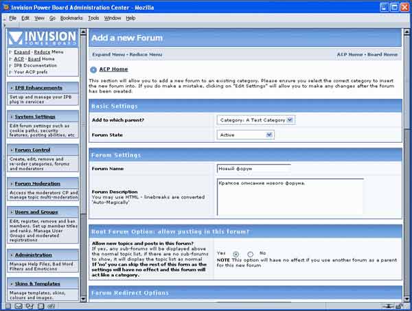
Task: Open the Navigator icon in status bar
Action: 8,306
